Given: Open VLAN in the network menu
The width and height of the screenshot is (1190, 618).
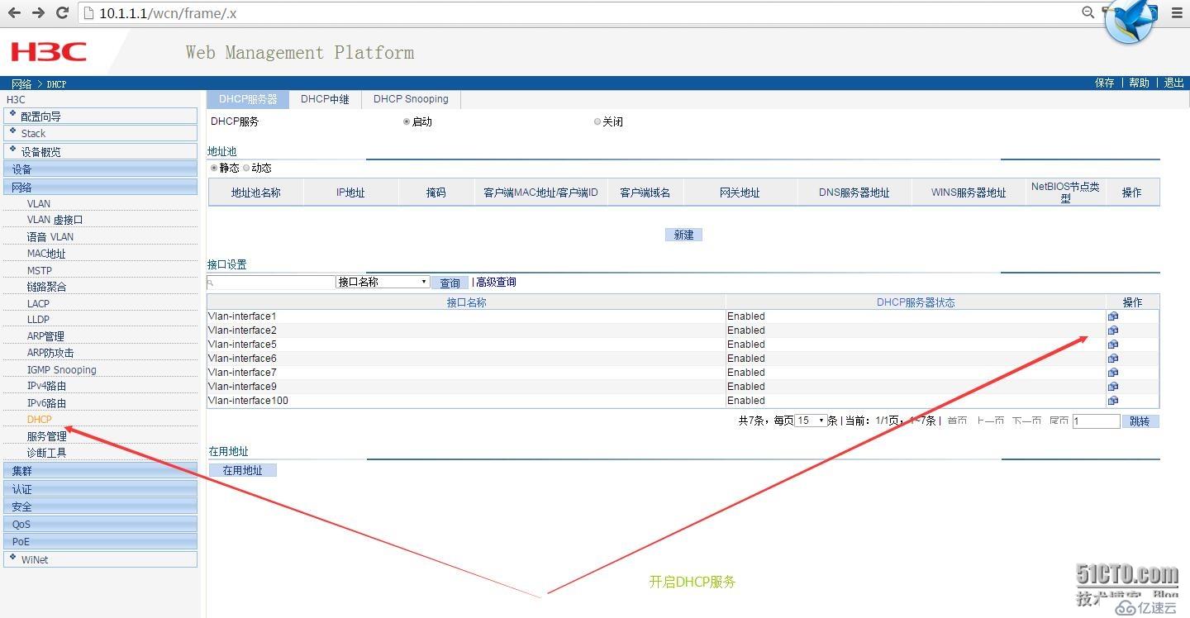Looking at the screenshot, I should (39, 203).
